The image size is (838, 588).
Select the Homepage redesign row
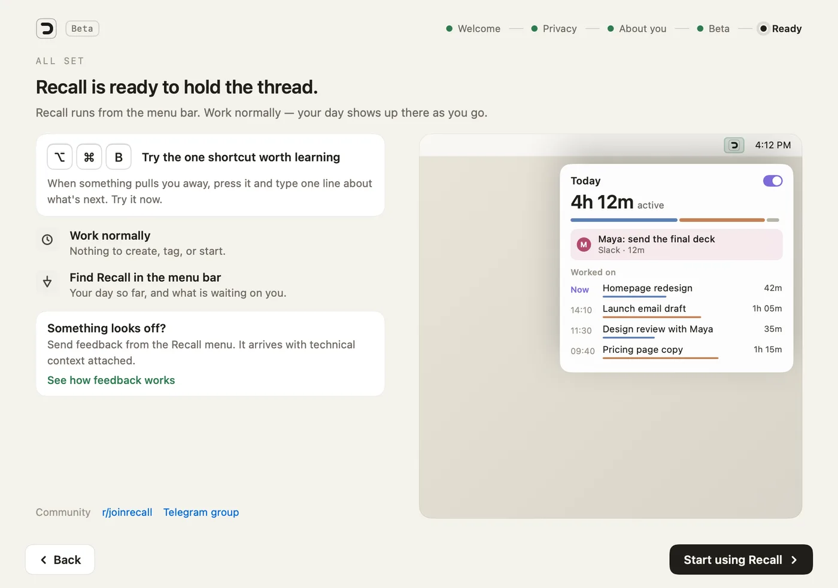coord(676,290)
